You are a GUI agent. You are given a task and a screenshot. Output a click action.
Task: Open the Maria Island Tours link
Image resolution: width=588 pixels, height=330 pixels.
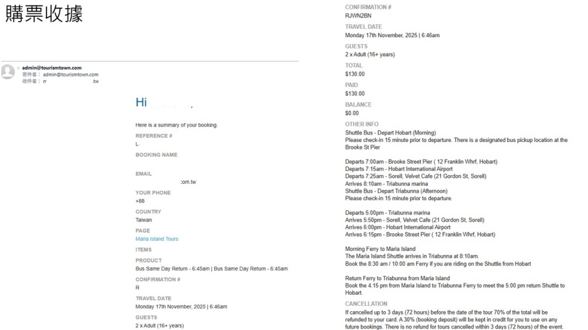pyautogui.click(x=156, y=239)
